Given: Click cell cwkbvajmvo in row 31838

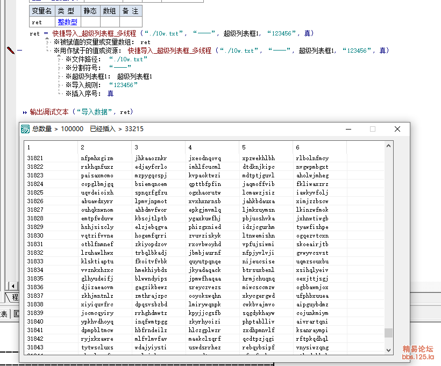Looking at the screenshot, I should pyautogui.click(x=259, y=304).
